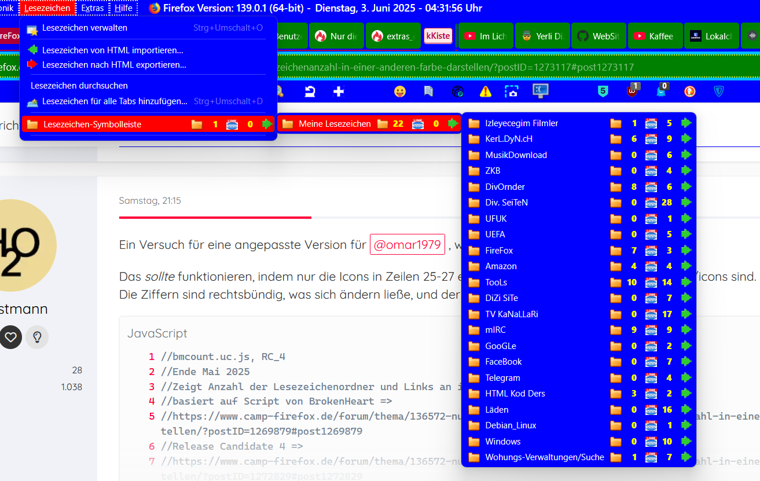This screenshot has width=760, height=481.
Task: Open the KerL.DyN.cH bookmark folder
Action: point(579,139)
